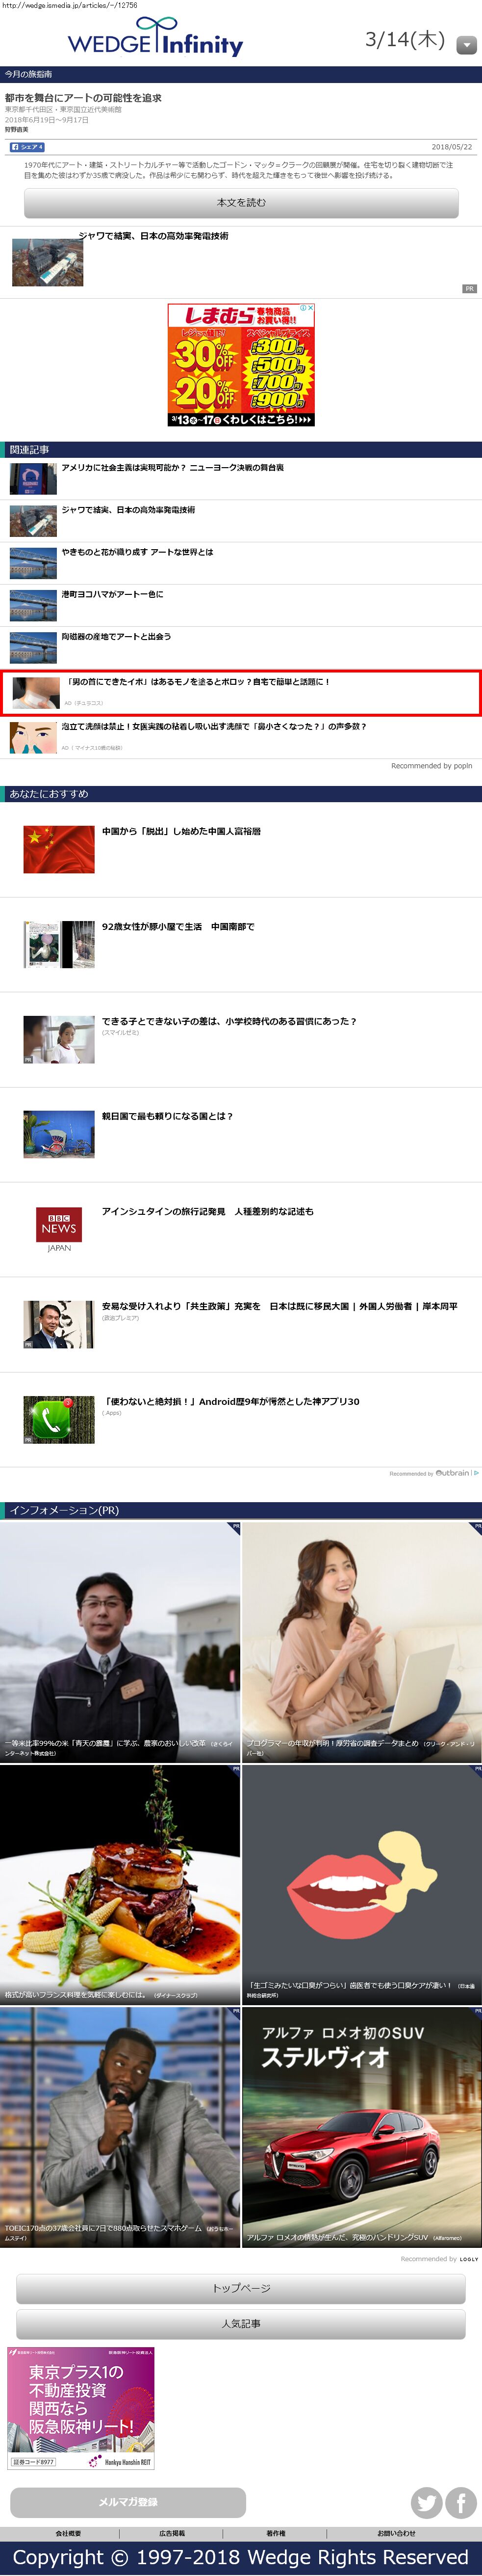Screen dimensions: 482x2576
Task: Open 中国から「脱出」し始めた中国人富裕層
Action: [x=180, y=831]
